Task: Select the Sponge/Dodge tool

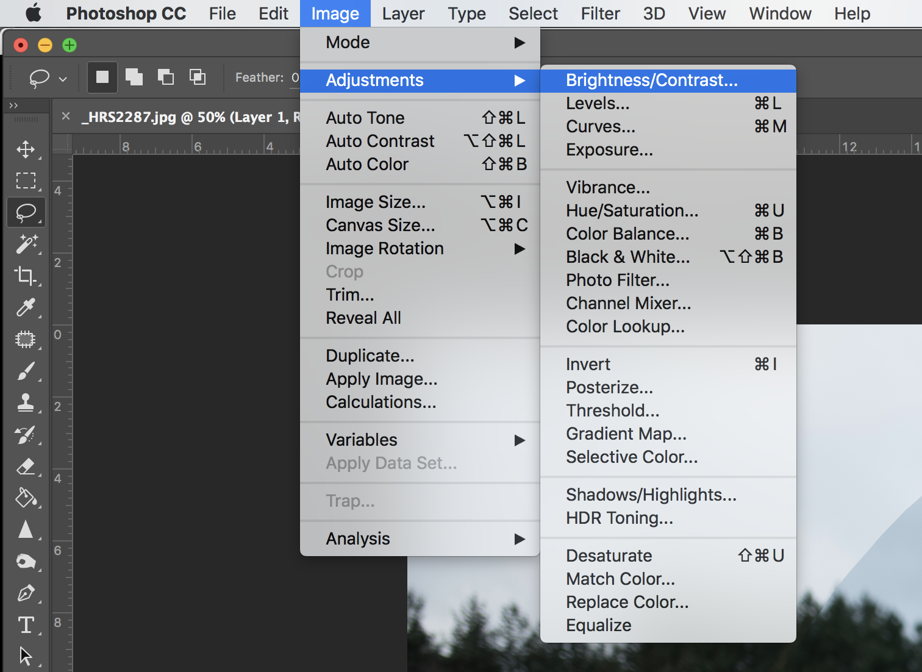Action: point(26,562)
